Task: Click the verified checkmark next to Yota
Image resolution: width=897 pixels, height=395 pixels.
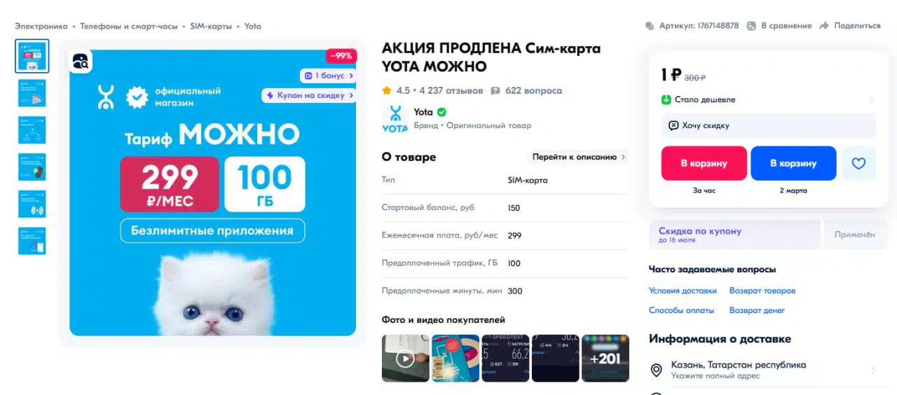Action: [x=441, y=112]
